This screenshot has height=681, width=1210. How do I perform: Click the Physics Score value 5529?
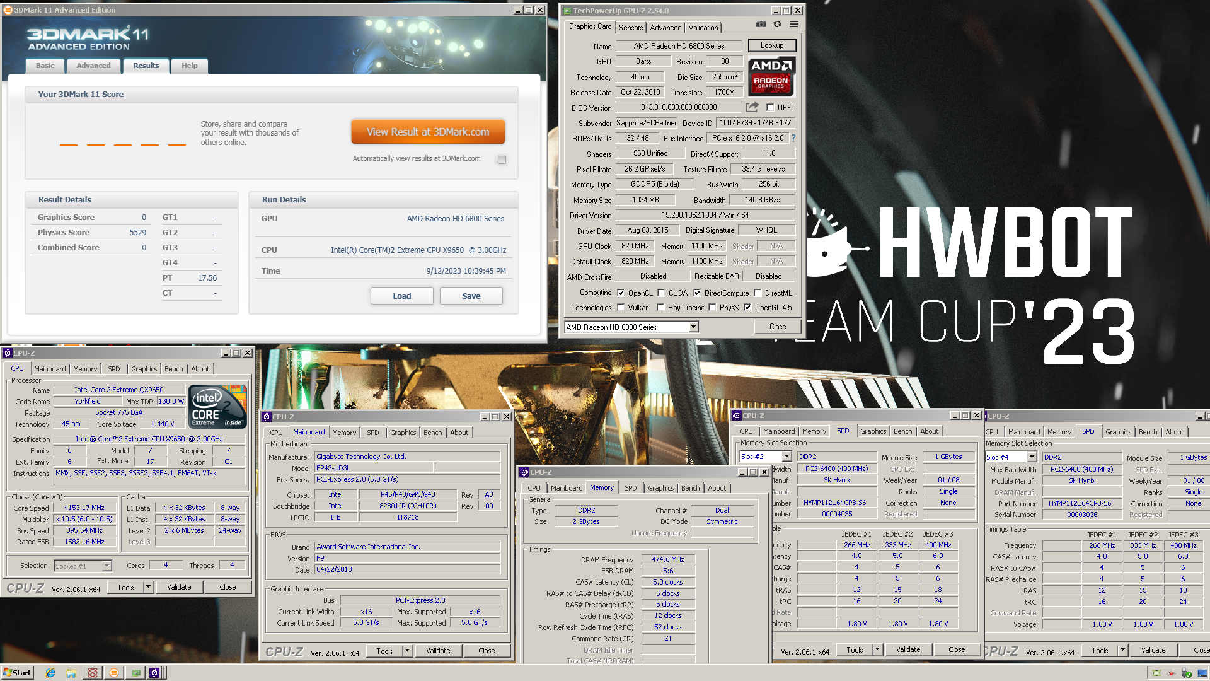point(138,232)
